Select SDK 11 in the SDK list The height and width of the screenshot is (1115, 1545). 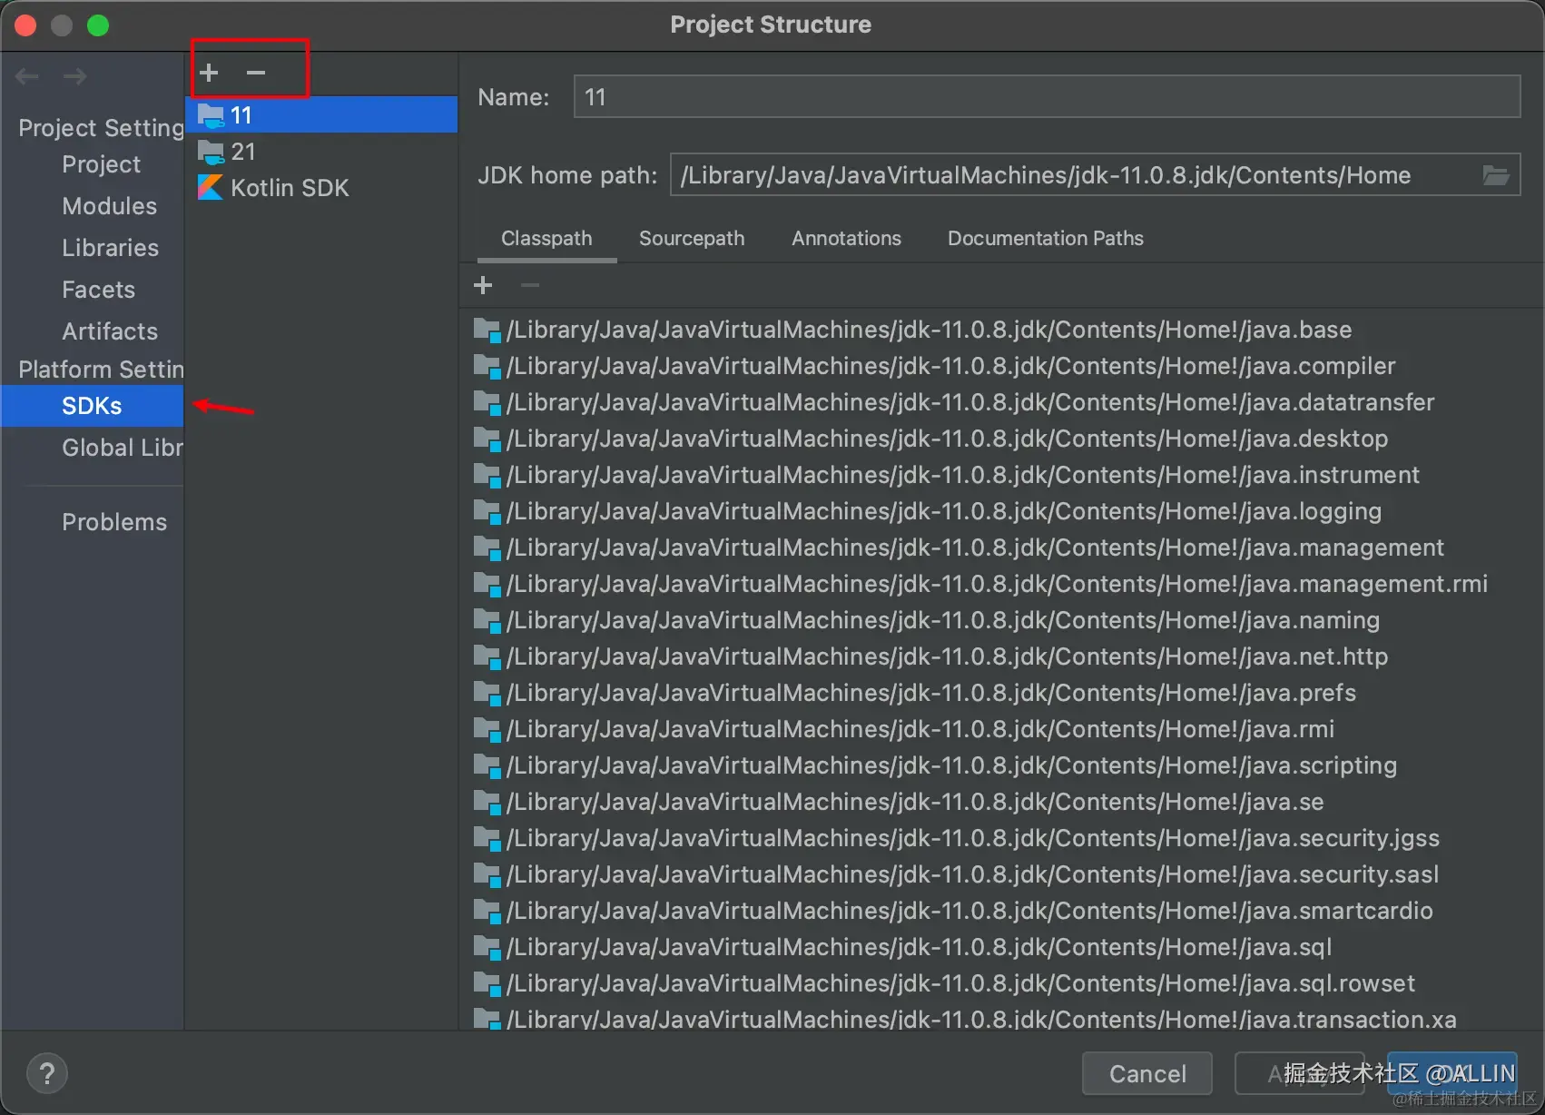[x=321, y=115]
